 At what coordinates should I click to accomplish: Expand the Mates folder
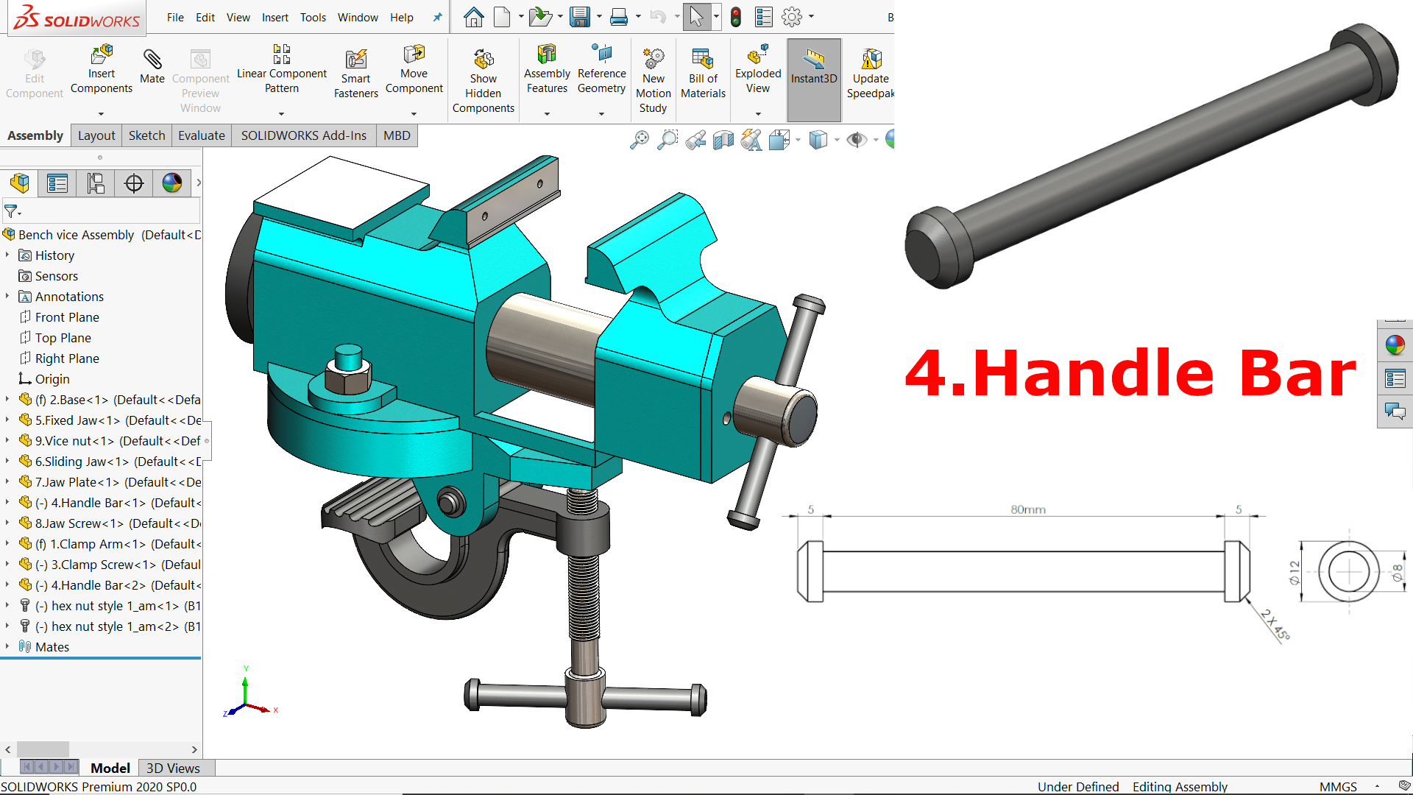click(7, 646)
